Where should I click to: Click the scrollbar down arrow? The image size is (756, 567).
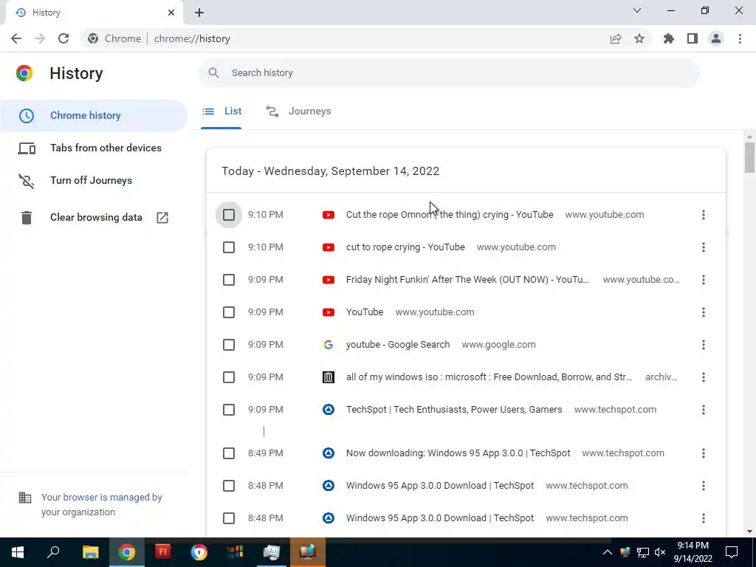[749, 532]
